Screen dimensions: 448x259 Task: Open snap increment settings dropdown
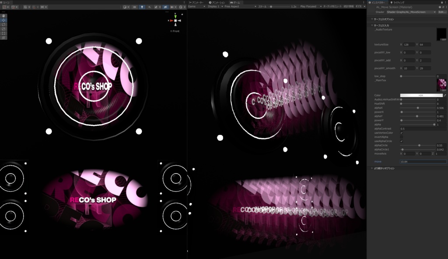(43, 7)
